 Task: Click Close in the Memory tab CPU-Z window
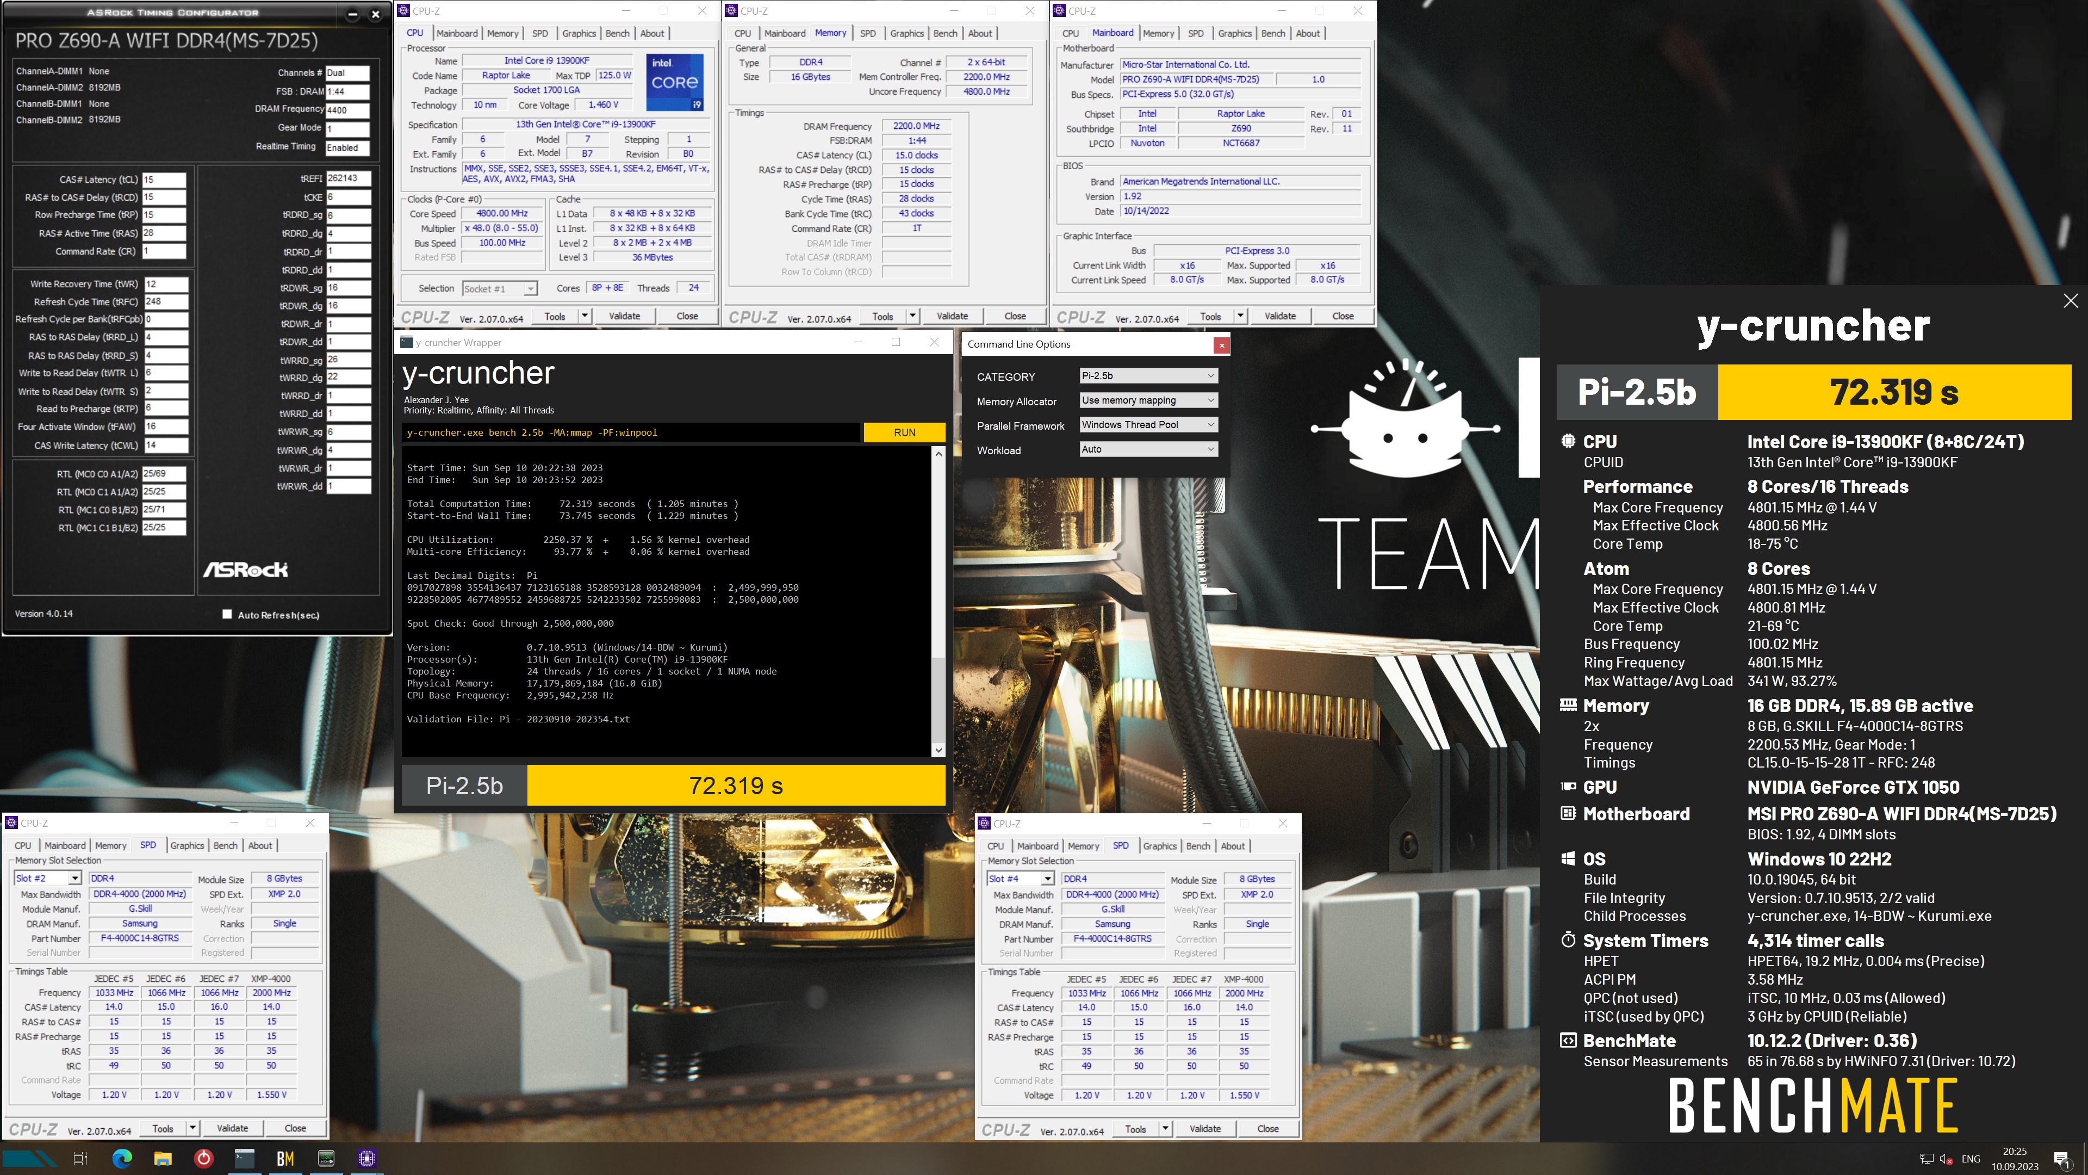point(1015,316)
